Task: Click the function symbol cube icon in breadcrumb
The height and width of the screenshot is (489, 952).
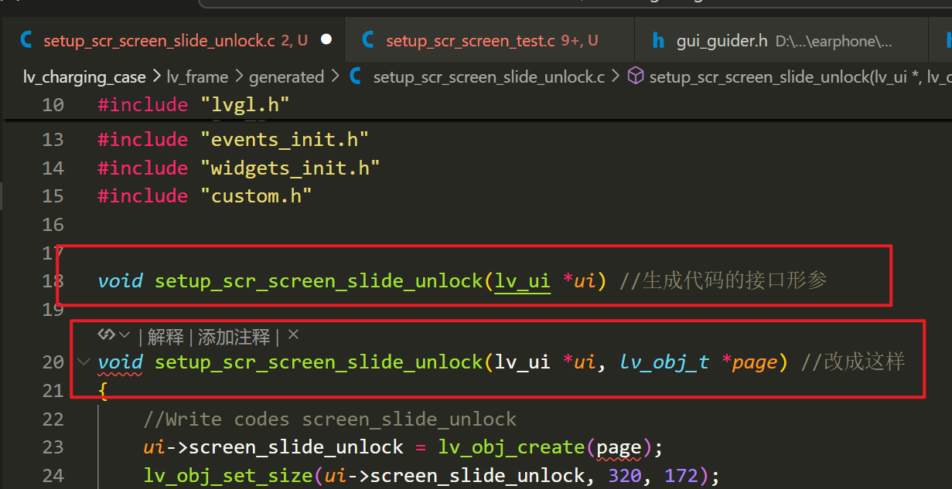Action: 635,76
